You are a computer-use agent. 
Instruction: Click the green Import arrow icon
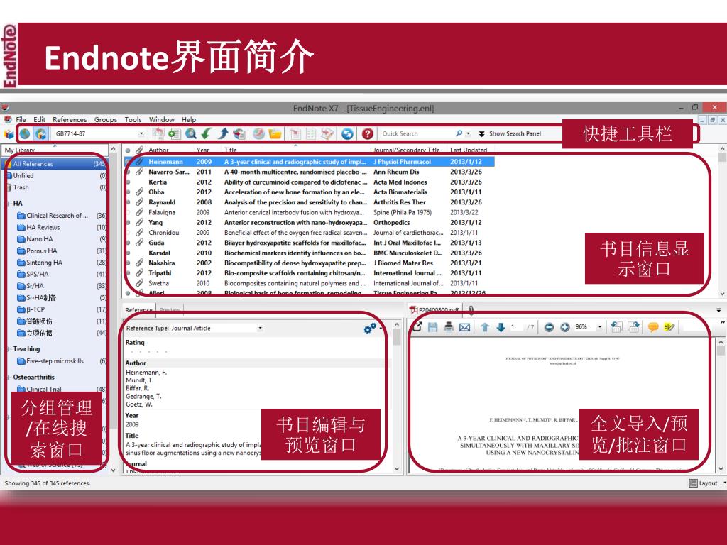click(207, 134)
